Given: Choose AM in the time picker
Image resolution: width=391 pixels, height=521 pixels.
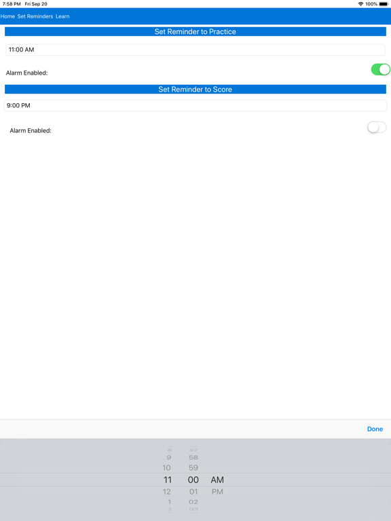Looking at the screenshot, I should [217, 480].
